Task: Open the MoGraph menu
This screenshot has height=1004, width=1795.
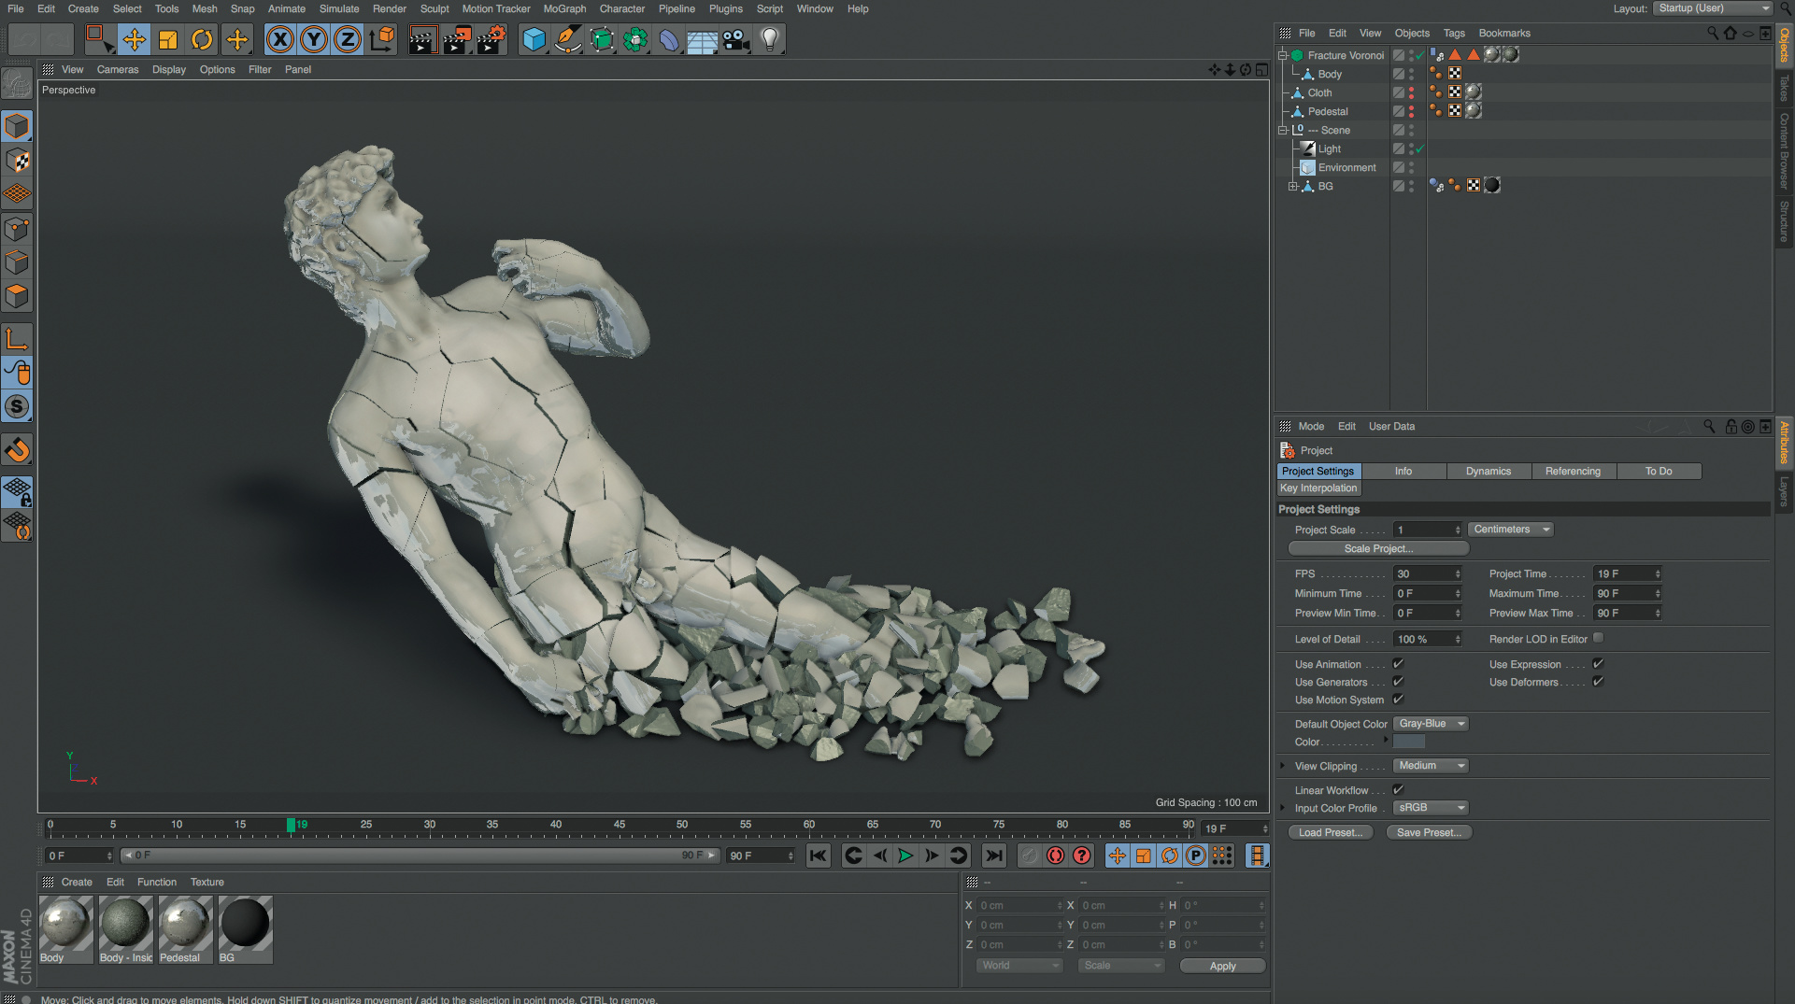Action: pos(564,8)
